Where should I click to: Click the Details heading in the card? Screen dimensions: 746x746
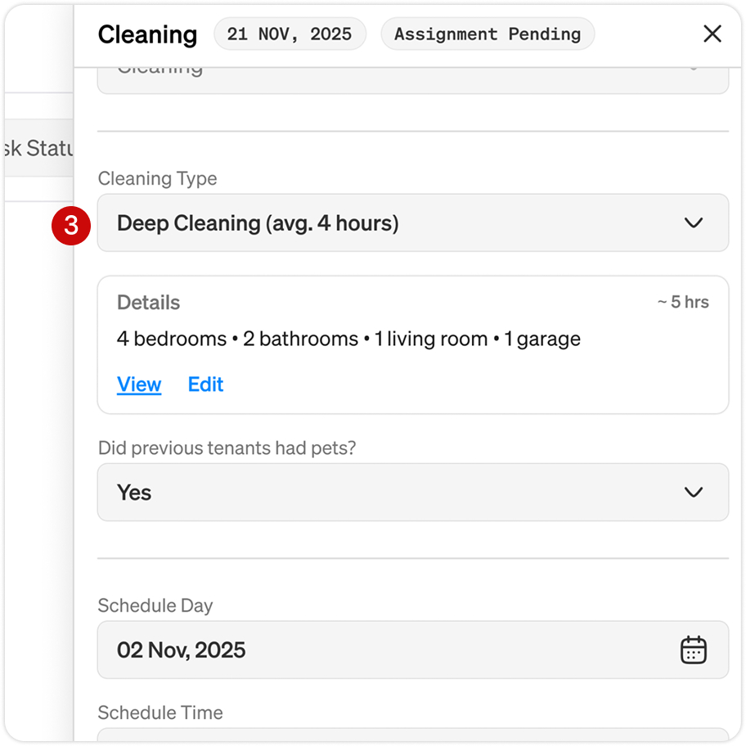click(148, 302)
